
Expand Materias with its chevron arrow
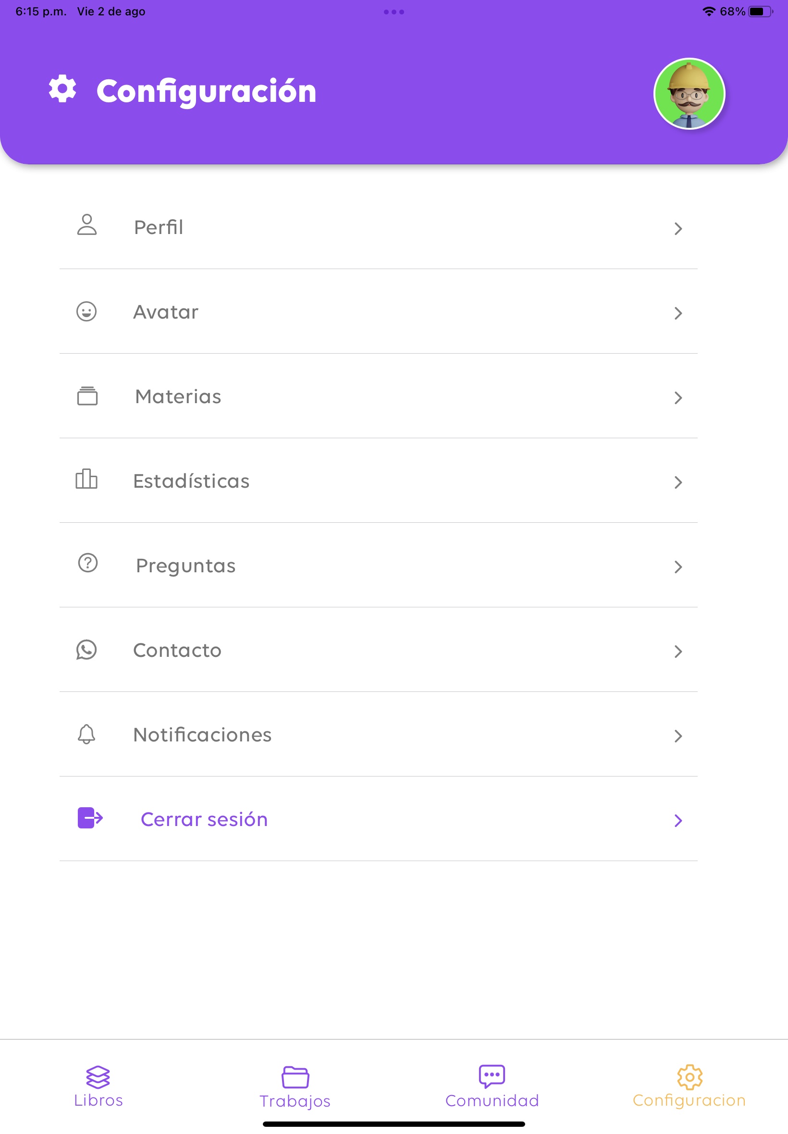678,398
